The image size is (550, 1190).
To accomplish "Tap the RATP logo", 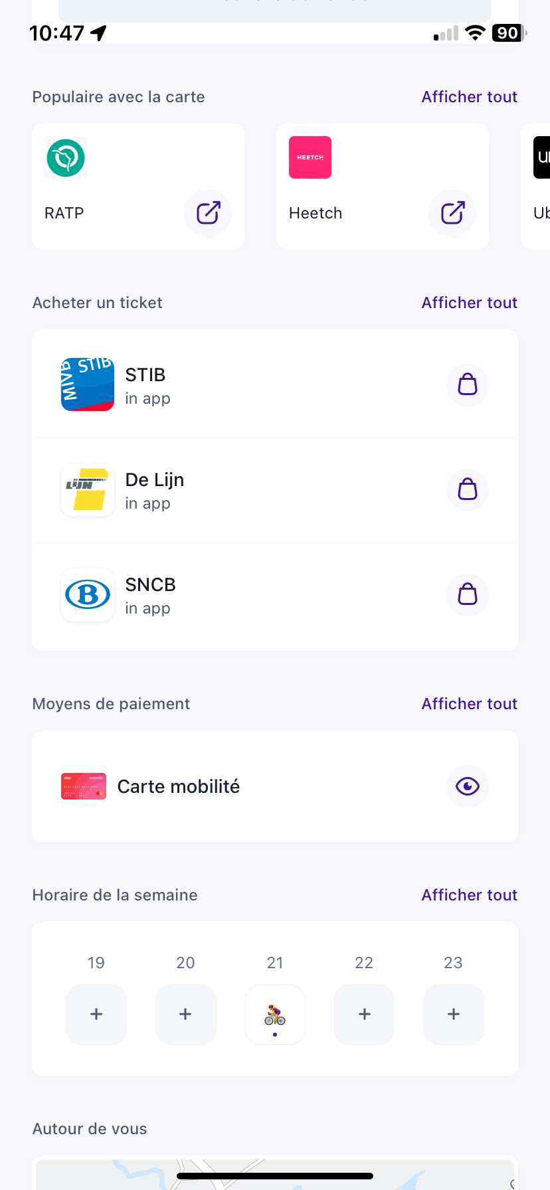I will [66, 158].
